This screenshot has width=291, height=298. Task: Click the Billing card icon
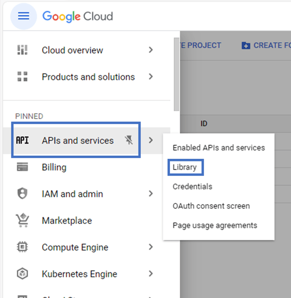(22, 167)
